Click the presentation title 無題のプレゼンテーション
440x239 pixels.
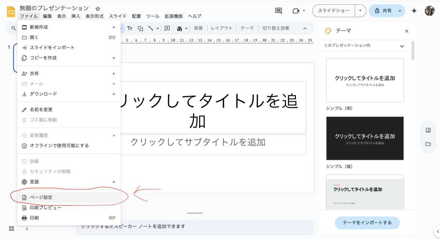click(x=54, y=8)
